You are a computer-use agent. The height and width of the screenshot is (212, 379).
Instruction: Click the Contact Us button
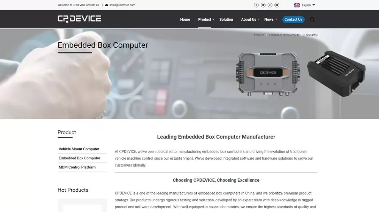point(293,20)
